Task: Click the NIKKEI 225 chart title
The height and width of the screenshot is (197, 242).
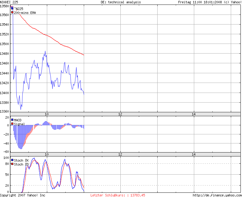Action: coord(9,2)
